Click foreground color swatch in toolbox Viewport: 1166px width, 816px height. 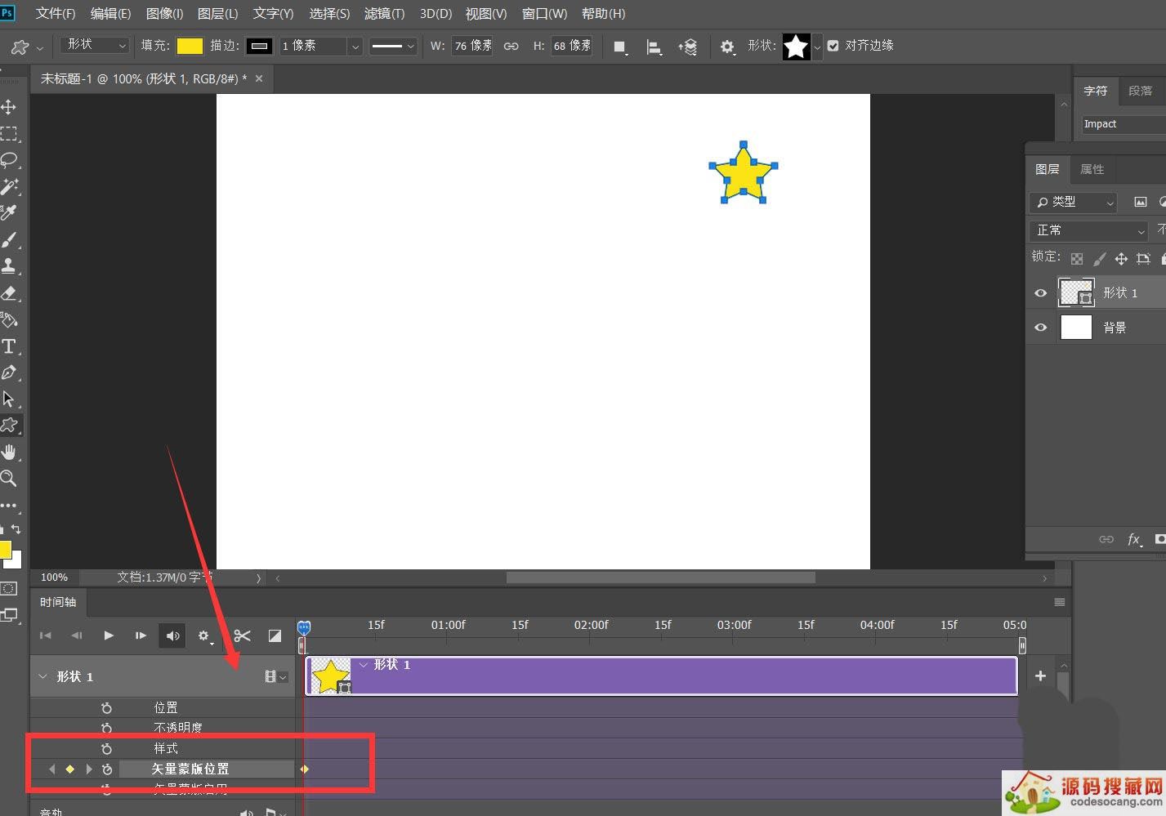(x=5, y=550)
